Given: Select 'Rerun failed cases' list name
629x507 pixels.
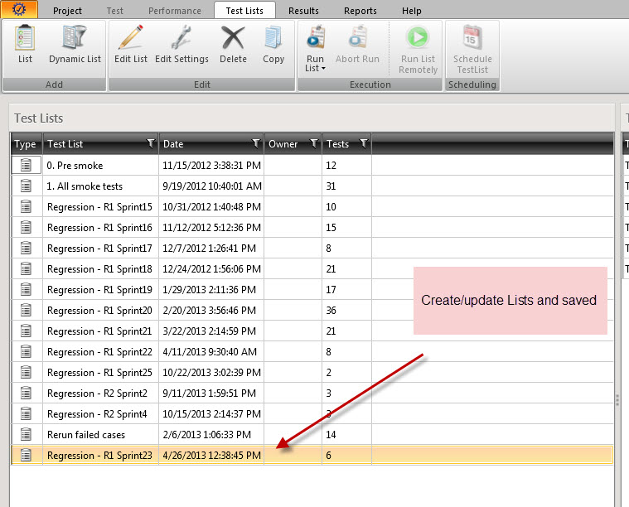Looking at the screenshot, I should tap(86, 435).
